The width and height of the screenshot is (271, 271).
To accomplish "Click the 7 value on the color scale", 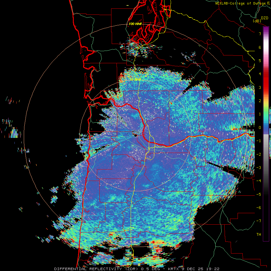I will coord(260,34).
